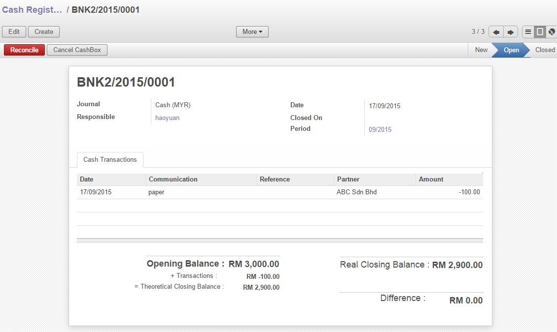Open the haoyuan responsible user link

click(x=167, y=118)
